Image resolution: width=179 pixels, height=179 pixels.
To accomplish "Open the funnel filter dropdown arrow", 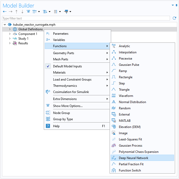I will pos(70,12).
